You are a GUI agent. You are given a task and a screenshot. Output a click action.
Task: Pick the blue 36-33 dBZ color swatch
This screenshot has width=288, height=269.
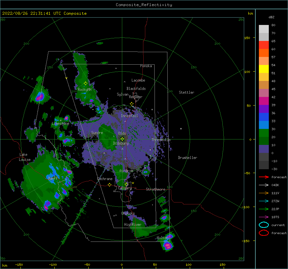click(264, 117)
